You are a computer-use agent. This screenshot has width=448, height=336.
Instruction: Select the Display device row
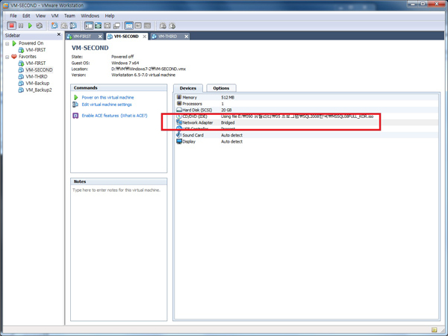coord(307,141)
